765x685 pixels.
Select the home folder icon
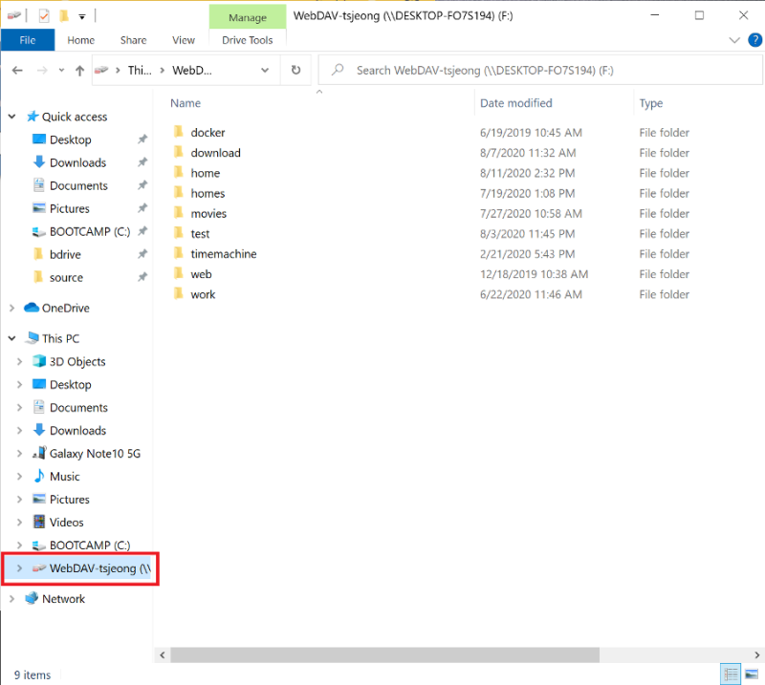pyautogui.click(x=179, y=172)
